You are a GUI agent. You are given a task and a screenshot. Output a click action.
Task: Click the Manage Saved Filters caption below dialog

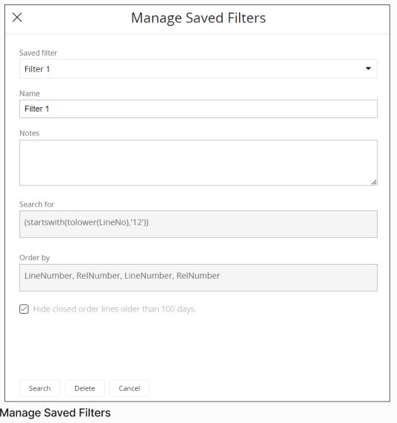55,413
